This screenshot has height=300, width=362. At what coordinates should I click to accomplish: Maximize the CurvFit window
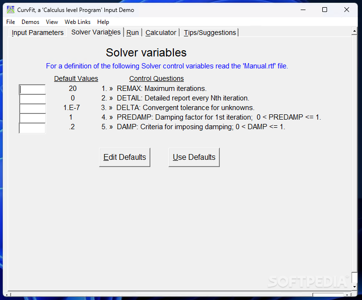pyautogui.click(x=325, y=10)
